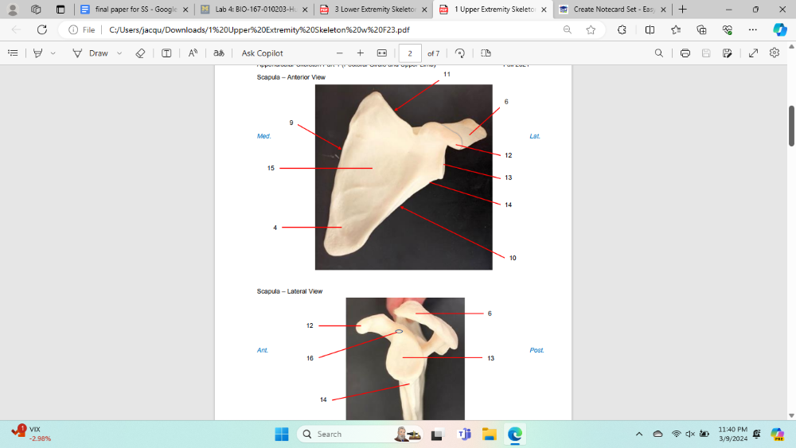796x448 pixels.
Task: Enter full screen view of PDF
Action: pos(753,53)
